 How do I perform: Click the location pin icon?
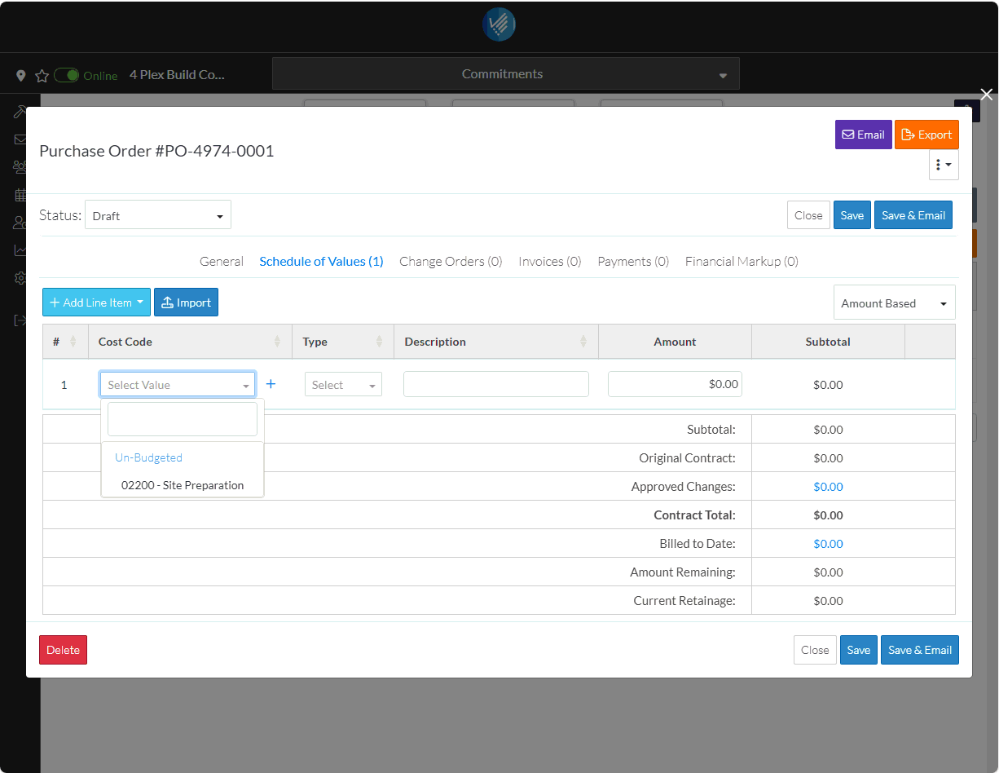21,75
